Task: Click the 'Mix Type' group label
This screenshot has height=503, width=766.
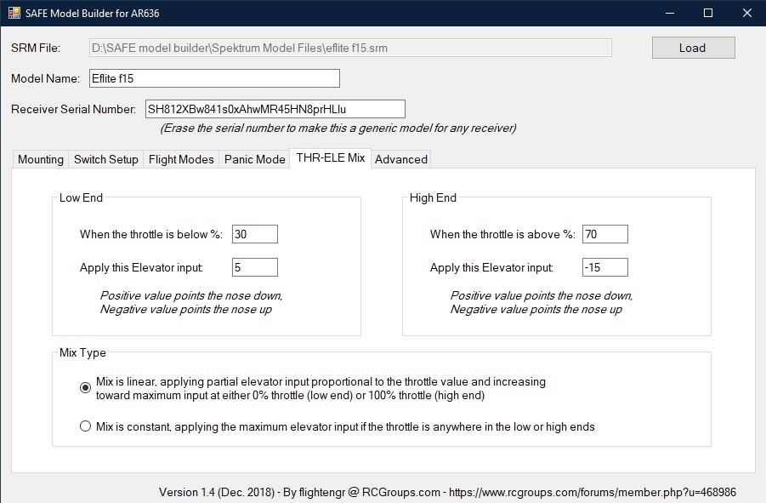Action: click(x=82, y=352)
